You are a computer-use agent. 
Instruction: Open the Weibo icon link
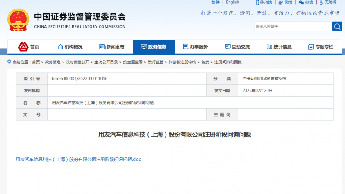281,3
